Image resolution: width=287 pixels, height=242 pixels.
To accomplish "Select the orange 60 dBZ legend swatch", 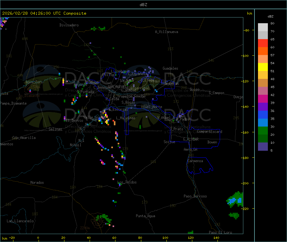I will [263, 51].
